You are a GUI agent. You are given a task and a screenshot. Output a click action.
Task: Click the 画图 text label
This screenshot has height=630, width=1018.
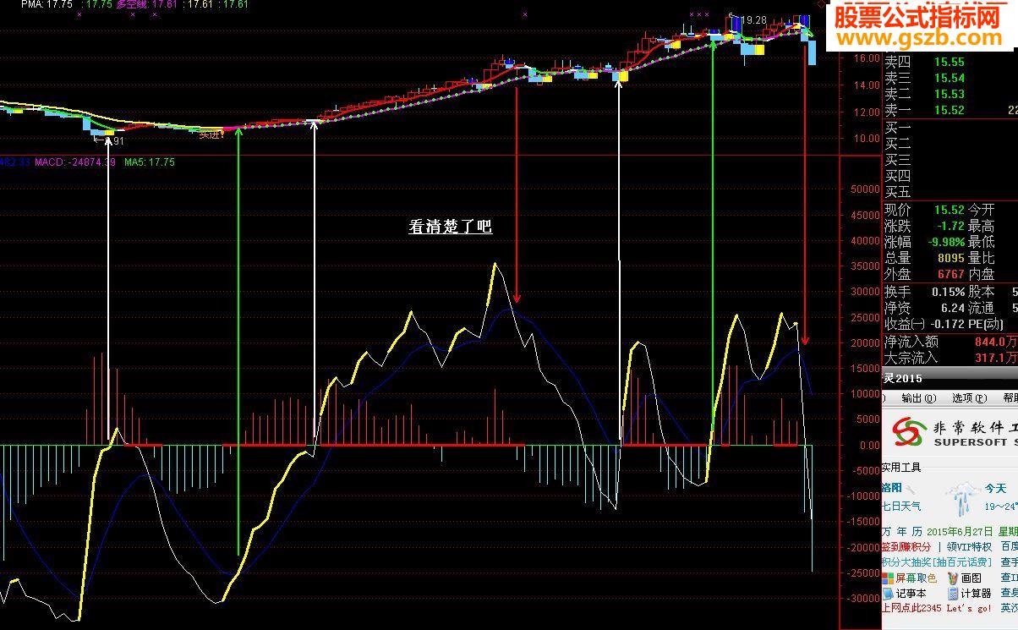click(971, 578)
